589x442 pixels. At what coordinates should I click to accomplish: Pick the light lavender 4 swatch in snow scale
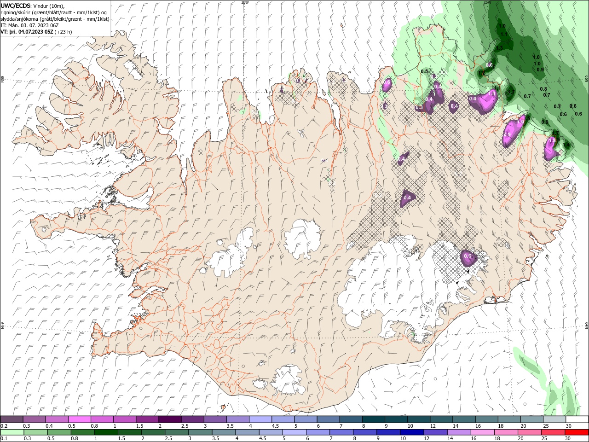point(260,419)
